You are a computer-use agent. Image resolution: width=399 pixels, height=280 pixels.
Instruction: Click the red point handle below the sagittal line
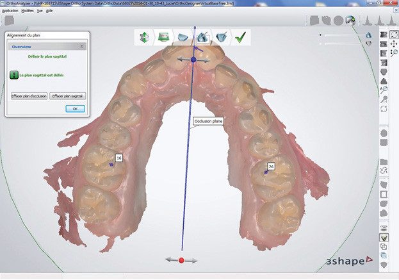point(181,260)
